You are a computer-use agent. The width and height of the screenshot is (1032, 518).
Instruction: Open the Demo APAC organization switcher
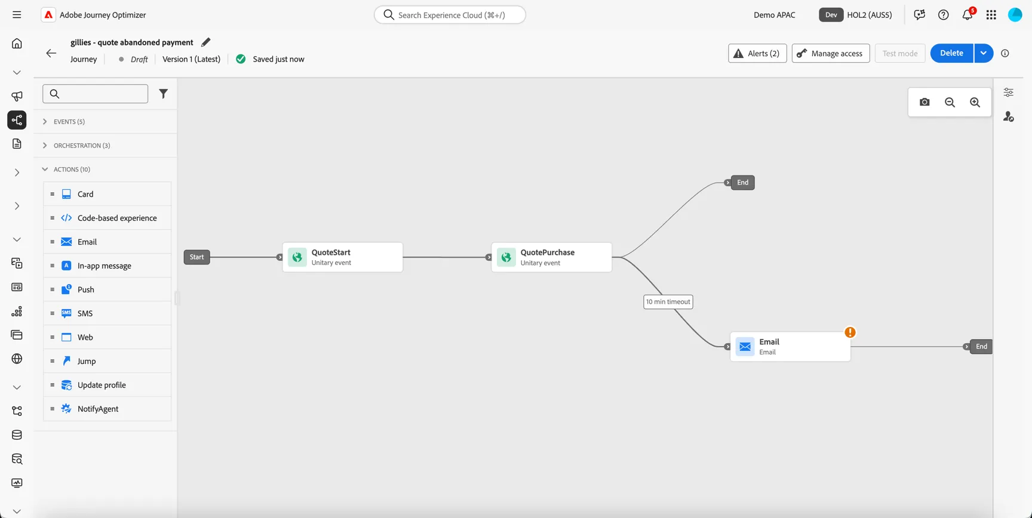click(774, 15)
